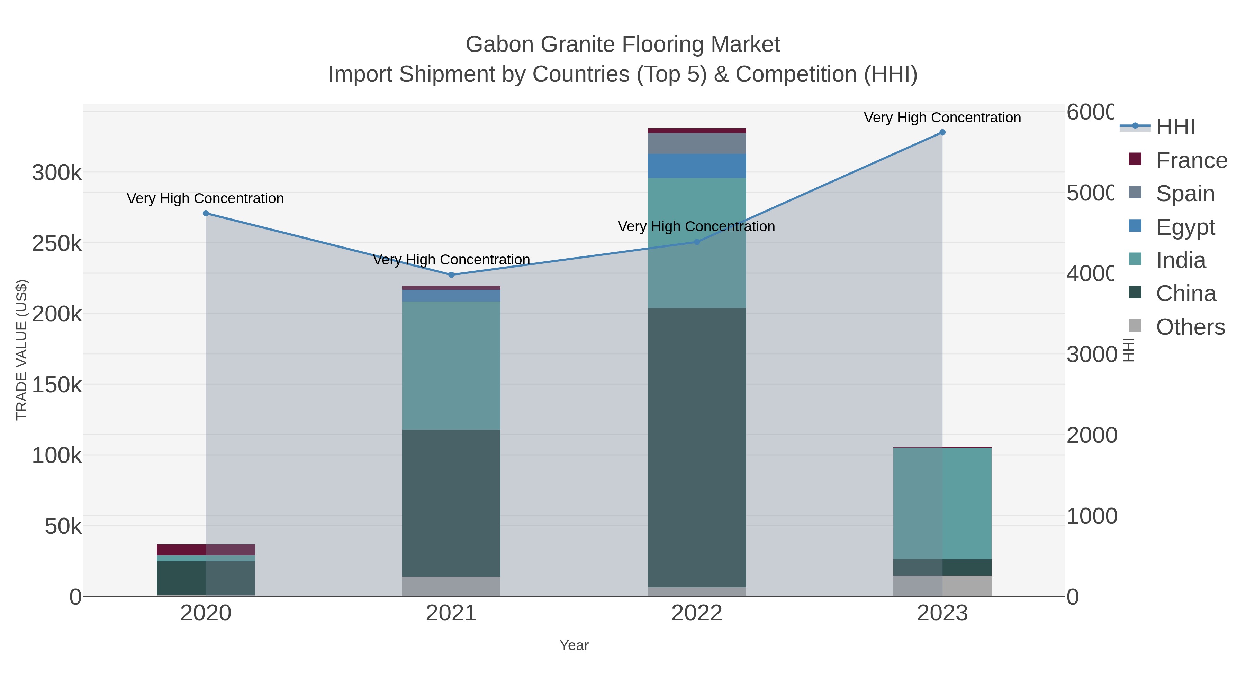Viewport: 1246px width, 700px height.
Task: Click the China dark green legend swatch
Action: [1135, 292]
